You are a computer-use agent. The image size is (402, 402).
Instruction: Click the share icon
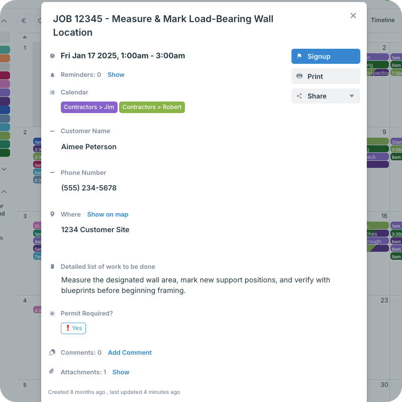click(x=299, y=96)
